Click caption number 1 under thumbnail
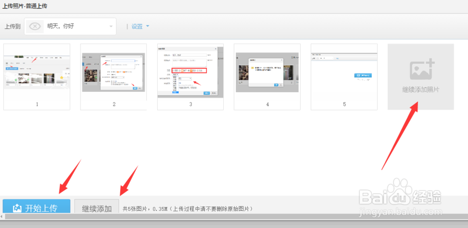 (37, 104)
